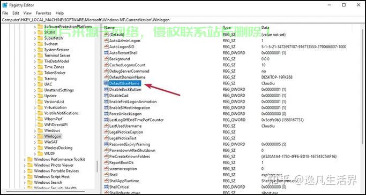Expand the Windows Performance Toolkit key
This screenshot has width=366, height=195.
click(x=25, y=159)
